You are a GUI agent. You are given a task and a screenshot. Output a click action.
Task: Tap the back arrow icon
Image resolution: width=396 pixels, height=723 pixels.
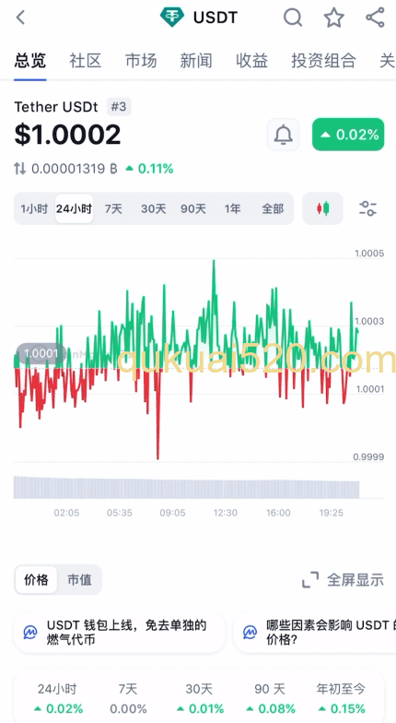pos(20,18)
